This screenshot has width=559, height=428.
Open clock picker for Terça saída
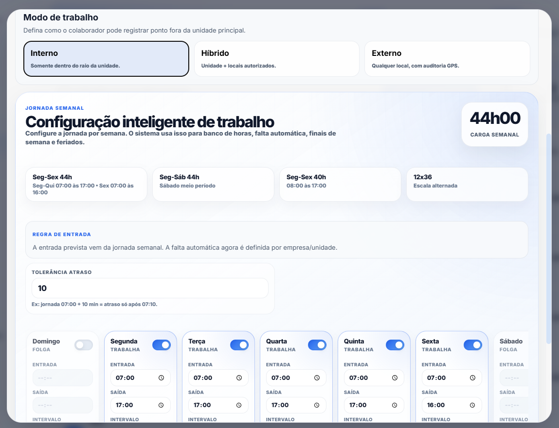[x=239, y=405]
